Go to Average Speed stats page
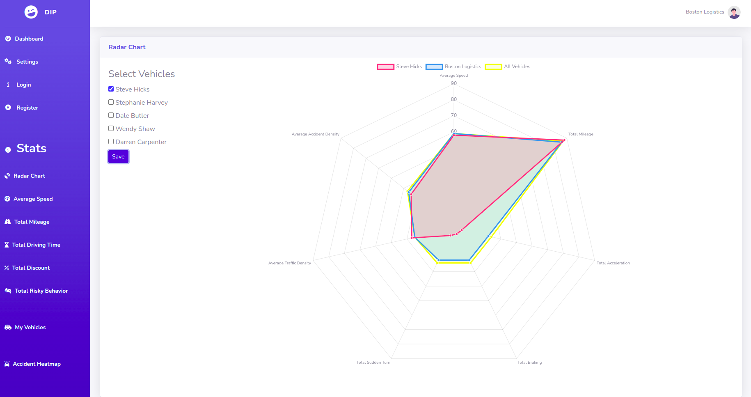The height and width of the screenshot is (397, 751). (x=33, y=199)
